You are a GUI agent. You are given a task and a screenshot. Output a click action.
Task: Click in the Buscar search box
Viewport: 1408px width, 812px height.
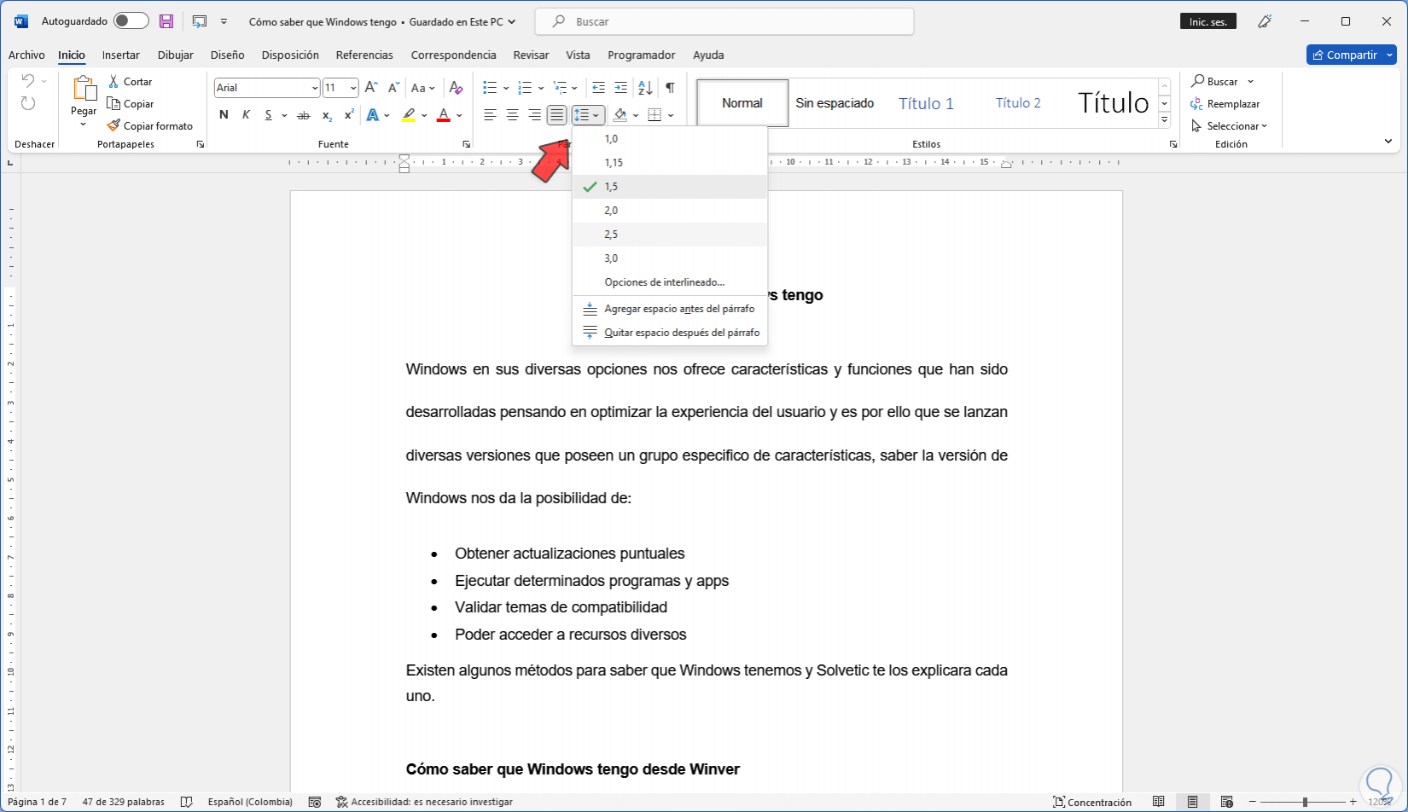click(724, 21)
